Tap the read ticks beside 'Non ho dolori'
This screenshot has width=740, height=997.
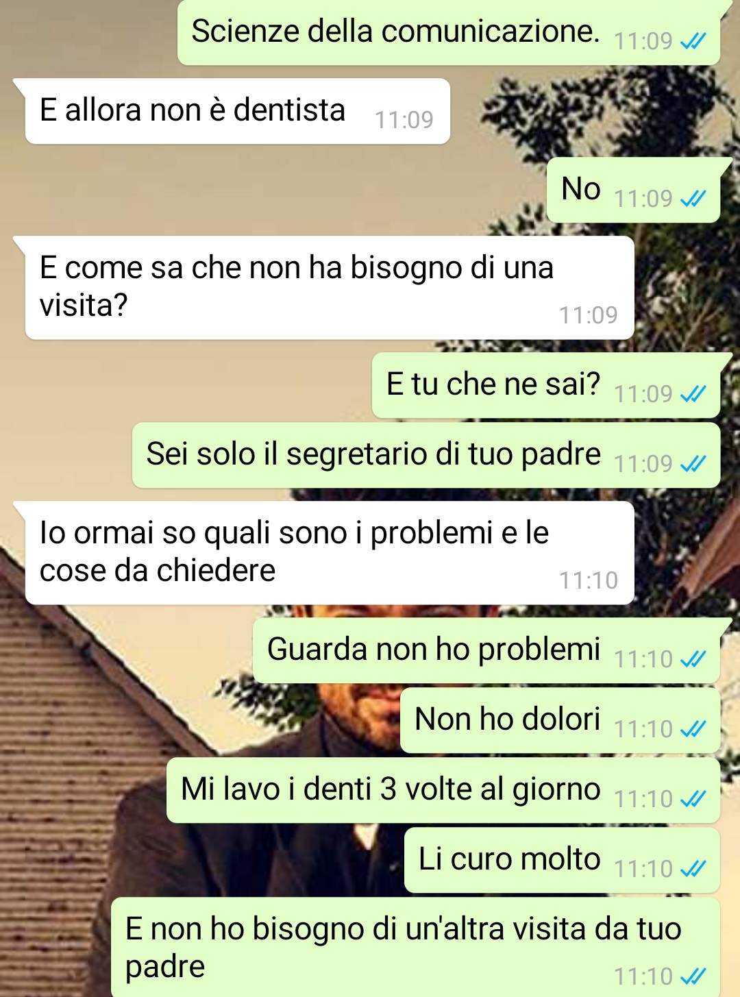click(693, 730)
